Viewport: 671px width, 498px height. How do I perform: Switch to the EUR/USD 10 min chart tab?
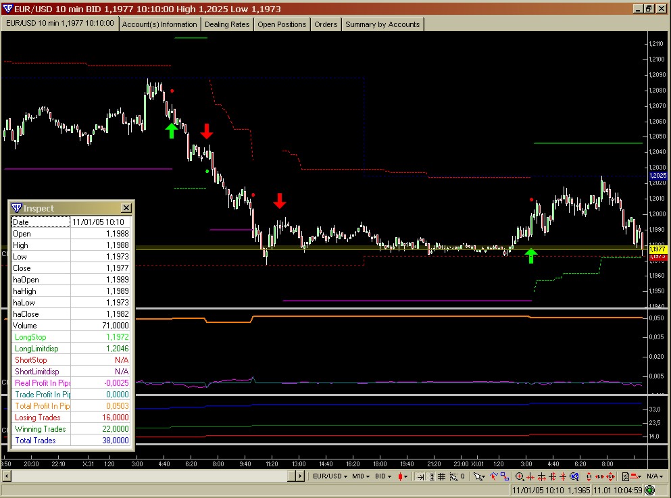(x=60, y=23)
